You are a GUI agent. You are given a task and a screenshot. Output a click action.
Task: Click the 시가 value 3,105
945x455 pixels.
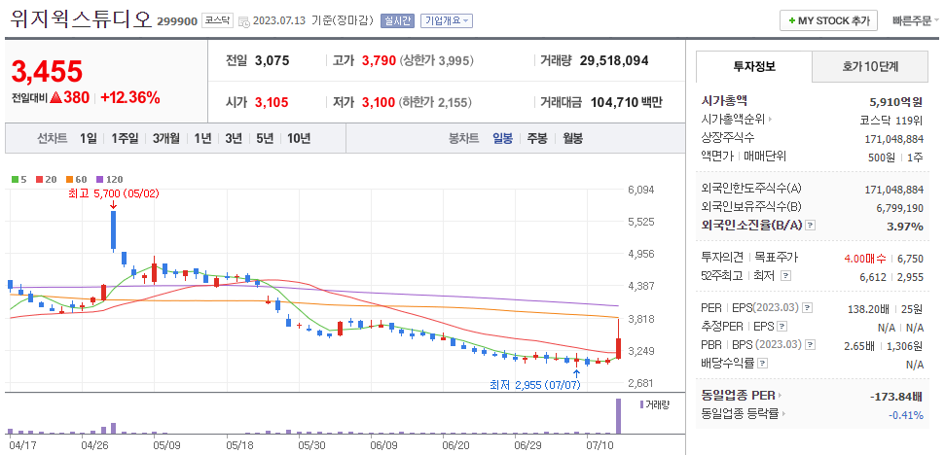click(272, 102)
